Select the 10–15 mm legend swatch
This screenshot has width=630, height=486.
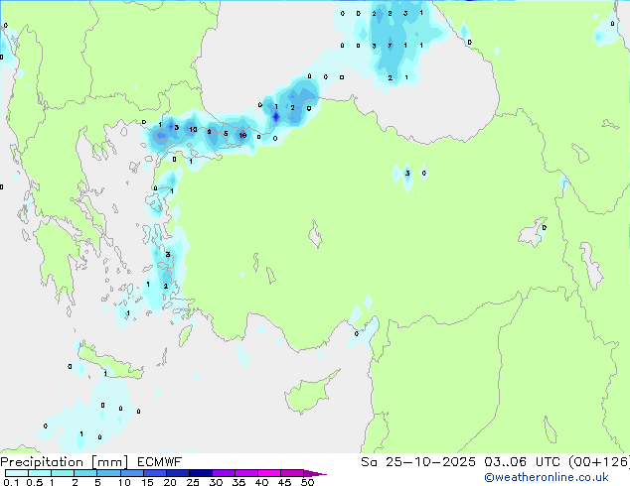132,473
